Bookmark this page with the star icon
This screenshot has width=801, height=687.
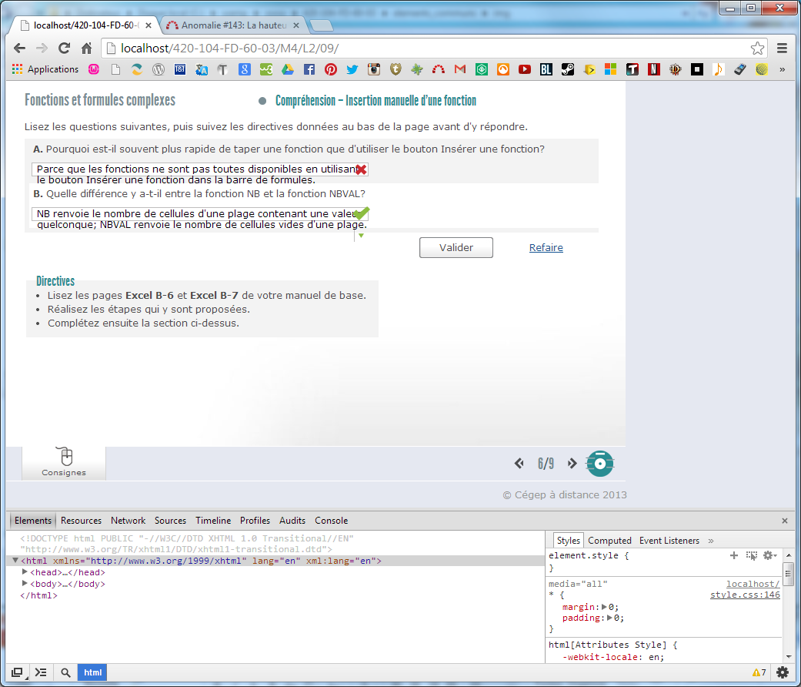coord(757,48)
